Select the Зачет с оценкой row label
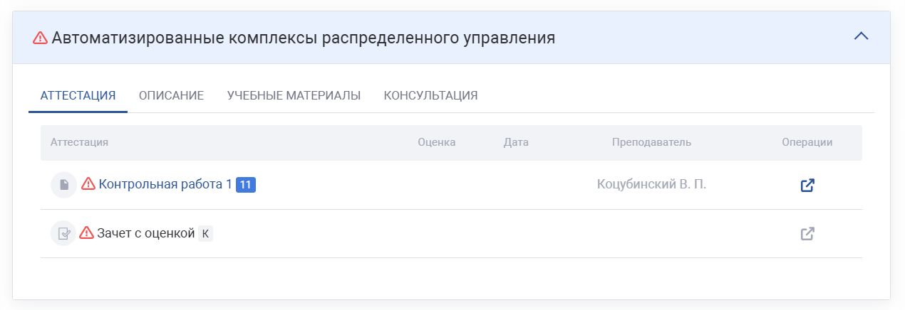Viewport: 905px width, 310px height. click(x=145, y=232)
